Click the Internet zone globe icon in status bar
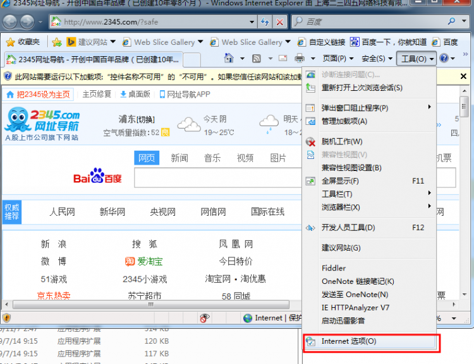 248,318
